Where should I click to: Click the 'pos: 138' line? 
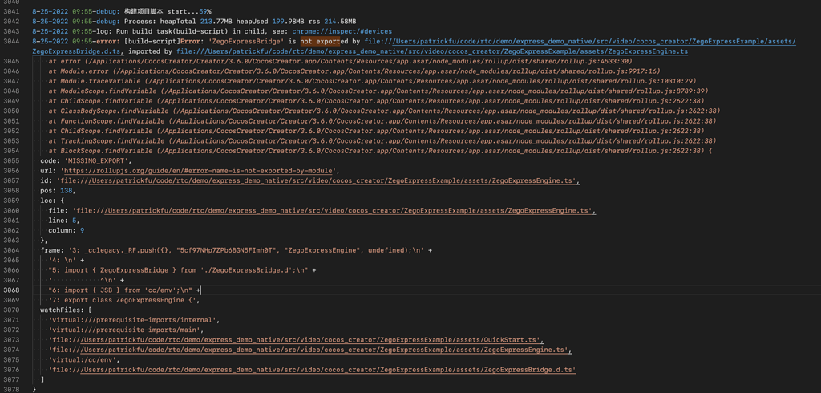pos(57,191)
